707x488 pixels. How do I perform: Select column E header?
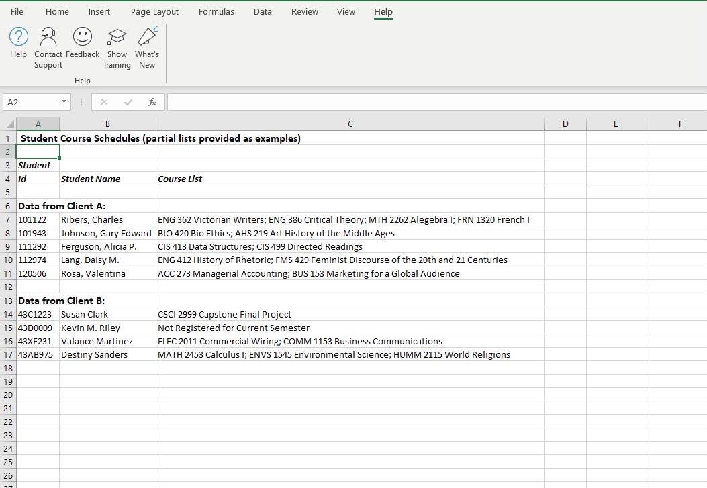click(x=616, y=124)
